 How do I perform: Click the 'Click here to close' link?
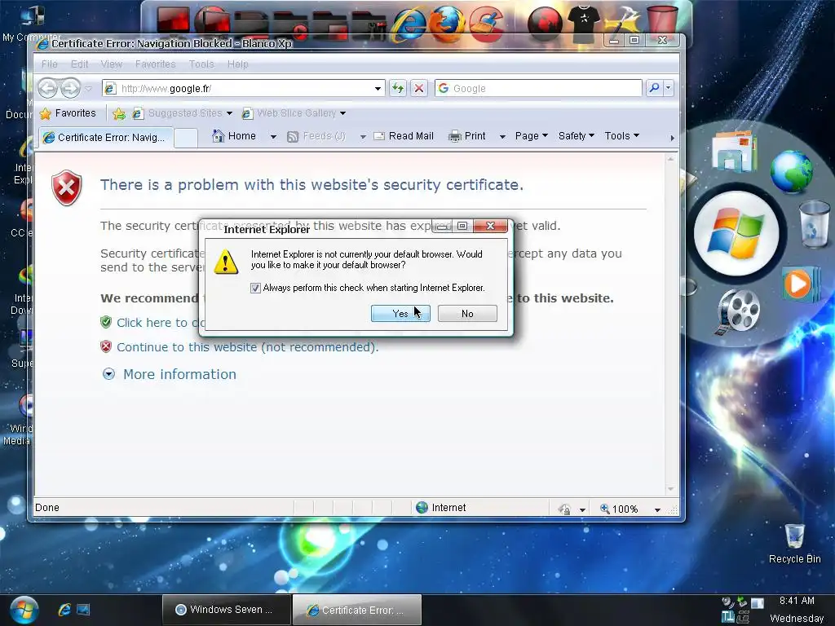pyautogui.click(x=161, y=323)
